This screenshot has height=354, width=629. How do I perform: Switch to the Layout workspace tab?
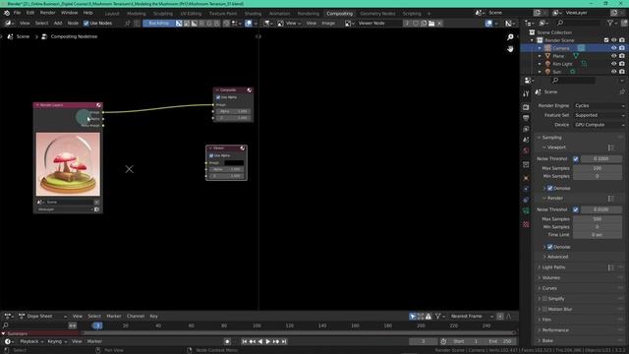[x=112, y=14]
